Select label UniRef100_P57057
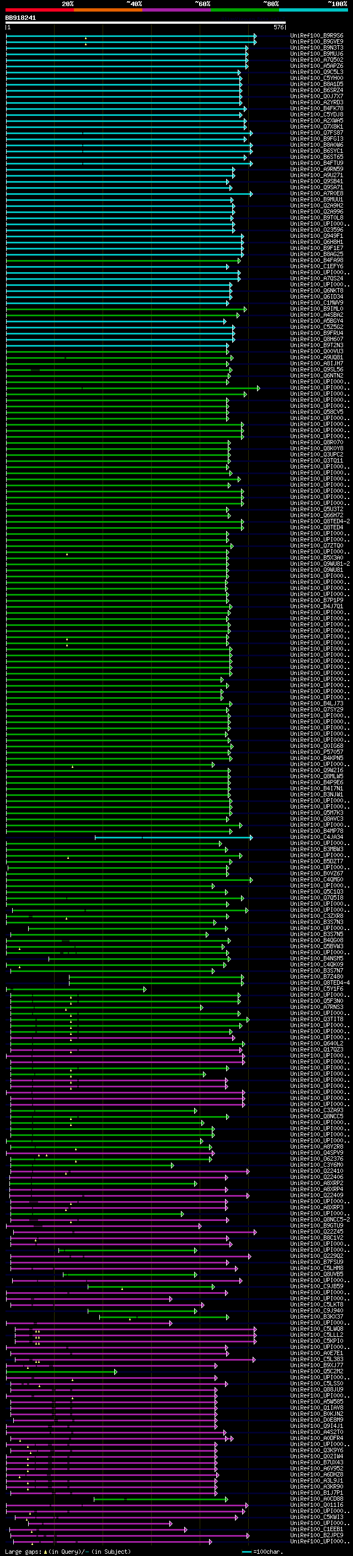This screenshot has height=1556, width=353. click(x=317, y=752)
